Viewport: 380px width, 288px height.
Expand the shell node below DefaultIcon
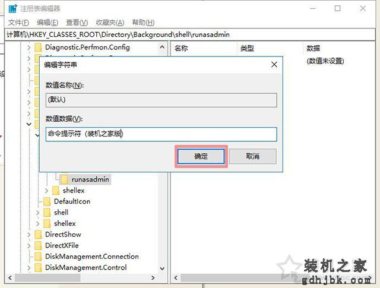38,213
